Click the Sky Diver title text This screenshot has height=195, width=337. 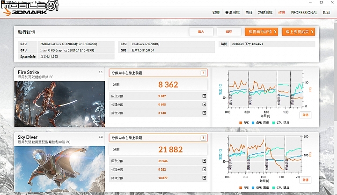coord(28,137)
